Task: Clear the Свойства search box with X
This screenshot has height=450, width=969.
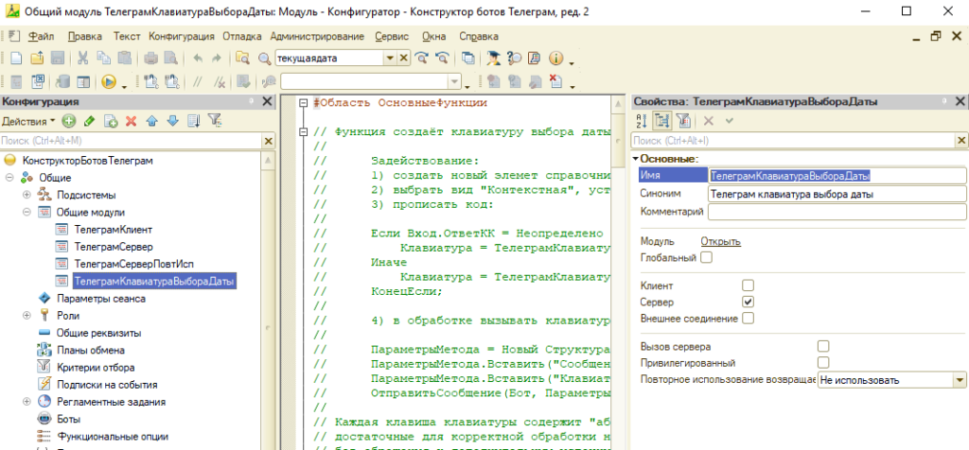Action: (960, 141)
